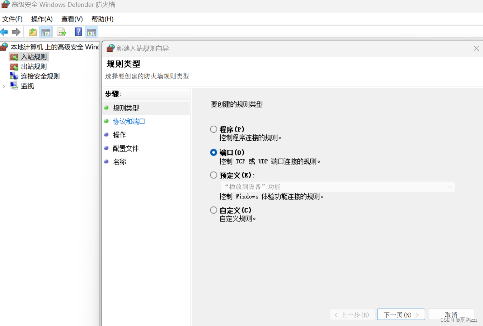Viewport: 483px width, 326px height.
Task: Click the wizard title firewall icon
Action: (111, 48)
